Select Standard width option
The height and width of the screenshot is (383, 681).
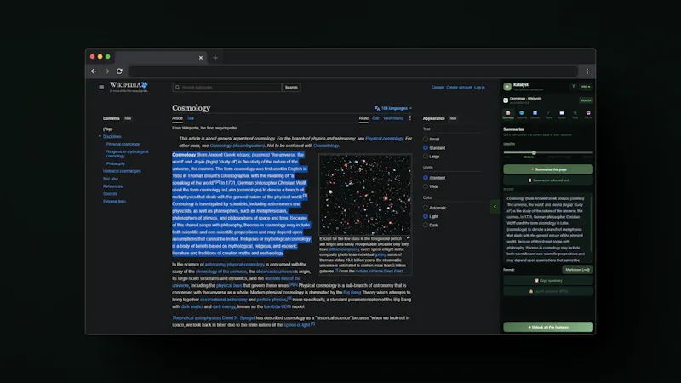pos(426,178)
